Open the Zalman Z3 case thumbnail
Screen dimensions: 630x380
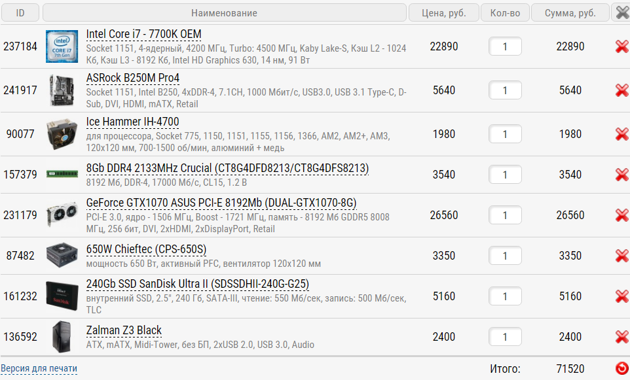[62, 337]
